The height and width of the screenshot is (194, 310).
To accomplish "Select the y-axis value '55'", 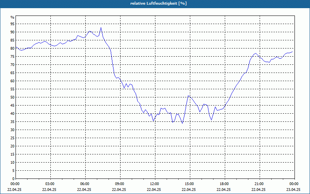I will coord(12,89).
